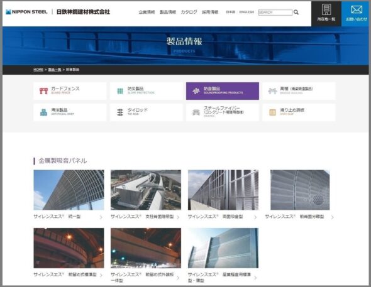Viewport: 371px width, 287px height.
Task: Click chevron beside サイレンスエス 統一型
Action: (101, 217)
